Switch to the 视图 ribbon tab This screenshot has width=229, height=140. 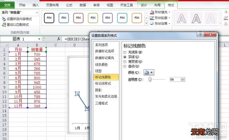click(110, 5)
